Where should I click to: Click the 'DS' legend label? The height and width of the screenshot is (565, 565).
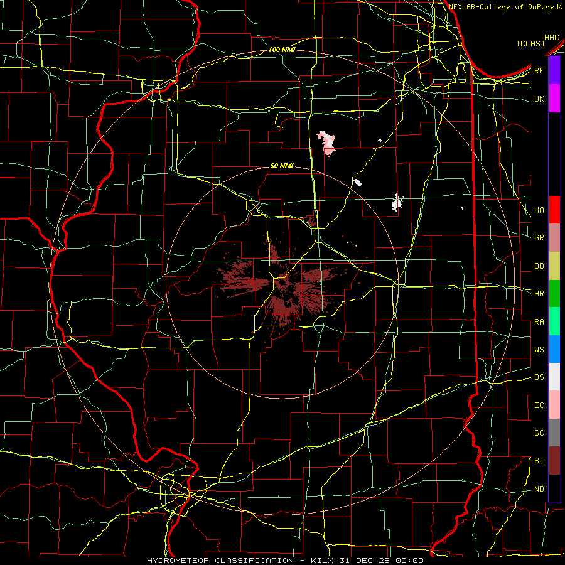539,377
